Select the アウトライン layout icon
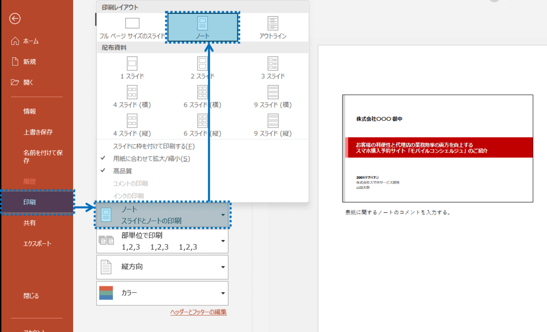The image size is (547, 332). click(273, 24)
